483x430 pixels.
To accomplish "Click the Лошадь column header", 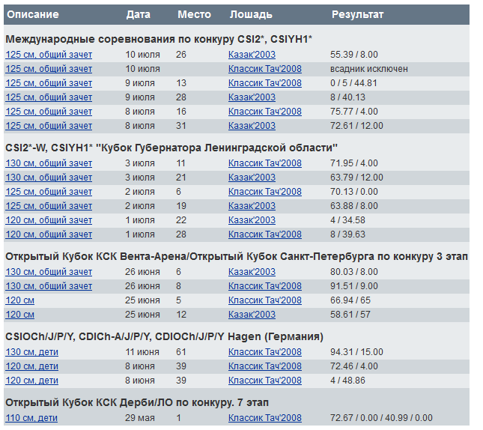I will (x=251, y=15).
